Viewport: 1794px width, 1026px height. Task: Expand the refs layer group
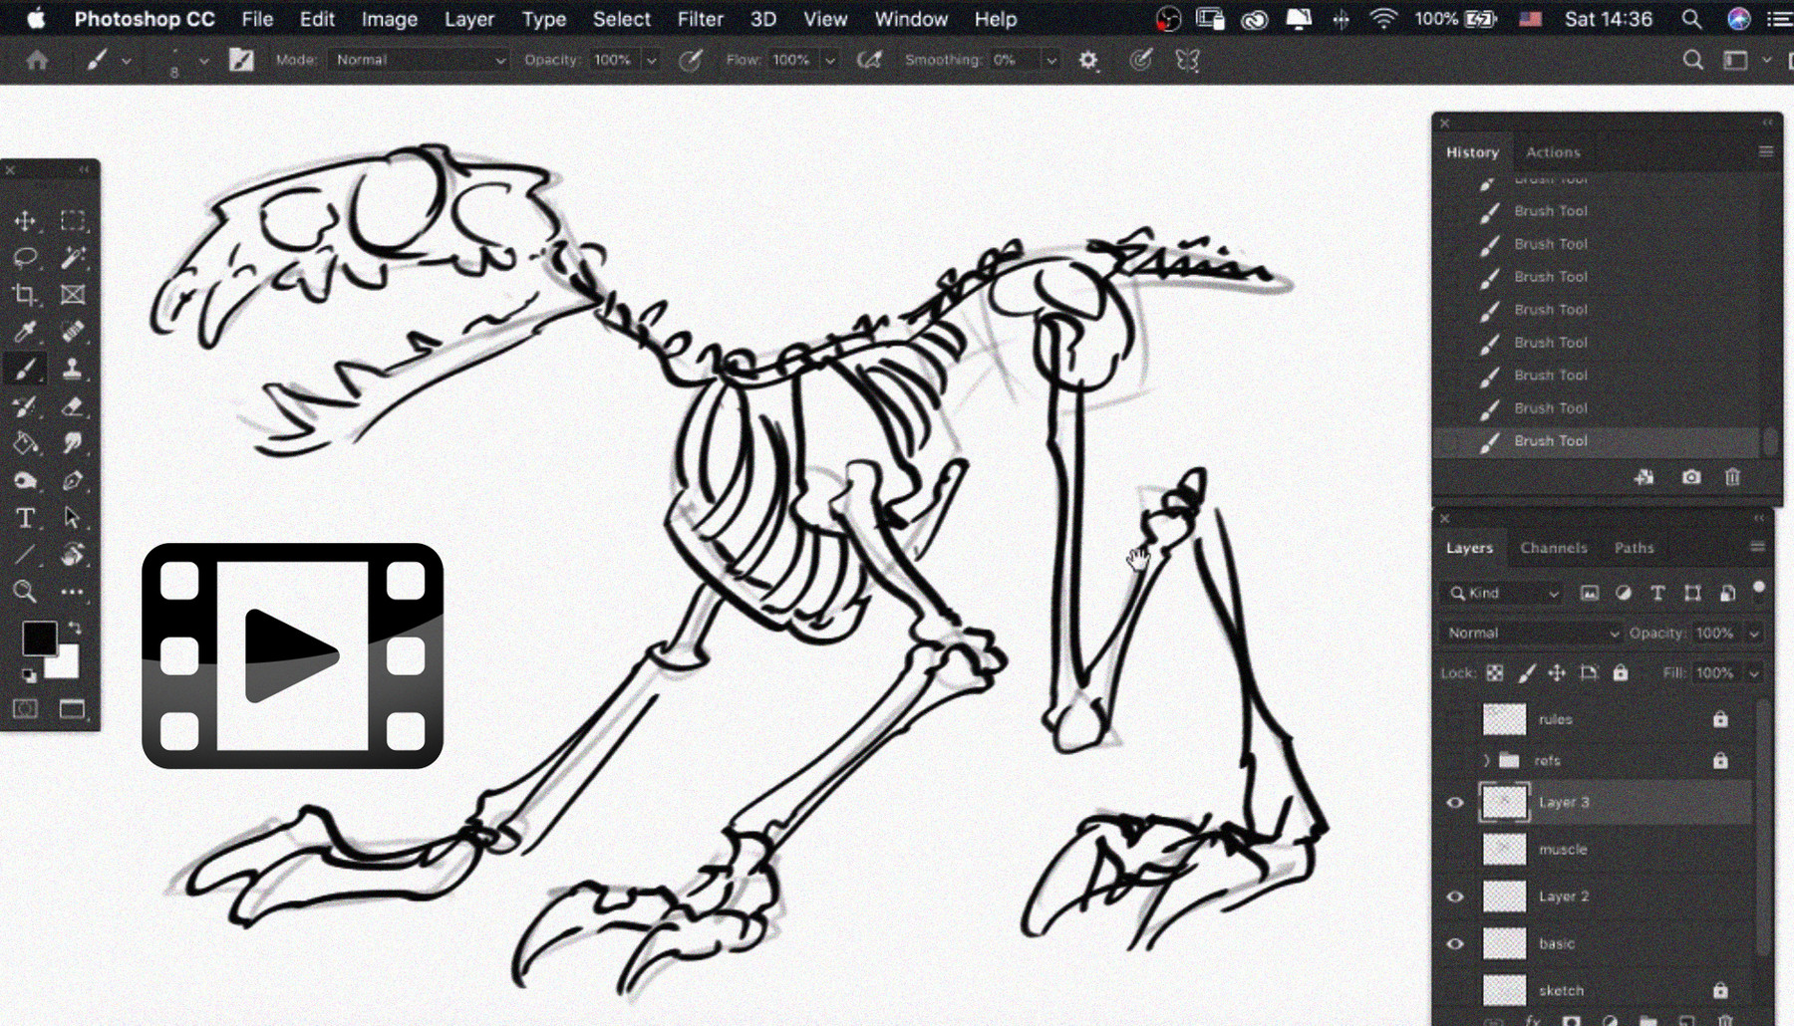(x=1486, y=760)
